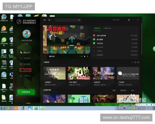Open the blue Internet Explorer desktop icon
The image size is (155, 124).
click(4, 75)
